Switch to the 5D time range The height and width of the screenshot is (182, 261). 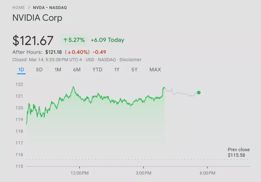click(x=39, y=70)
